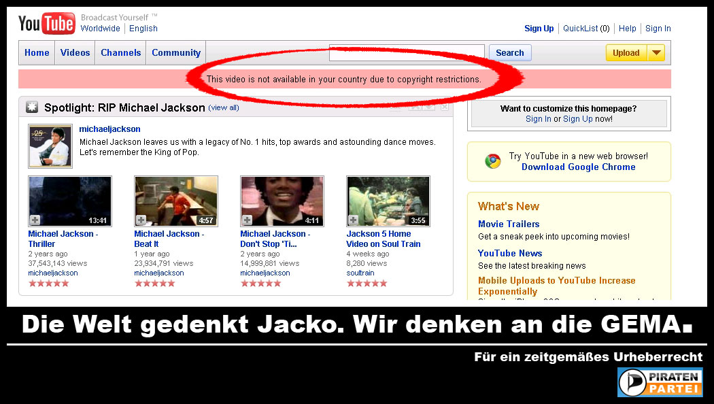Click the star rating under Jackson 5 video
Viewport: 714px width, 404px height.
click(367, 284)
